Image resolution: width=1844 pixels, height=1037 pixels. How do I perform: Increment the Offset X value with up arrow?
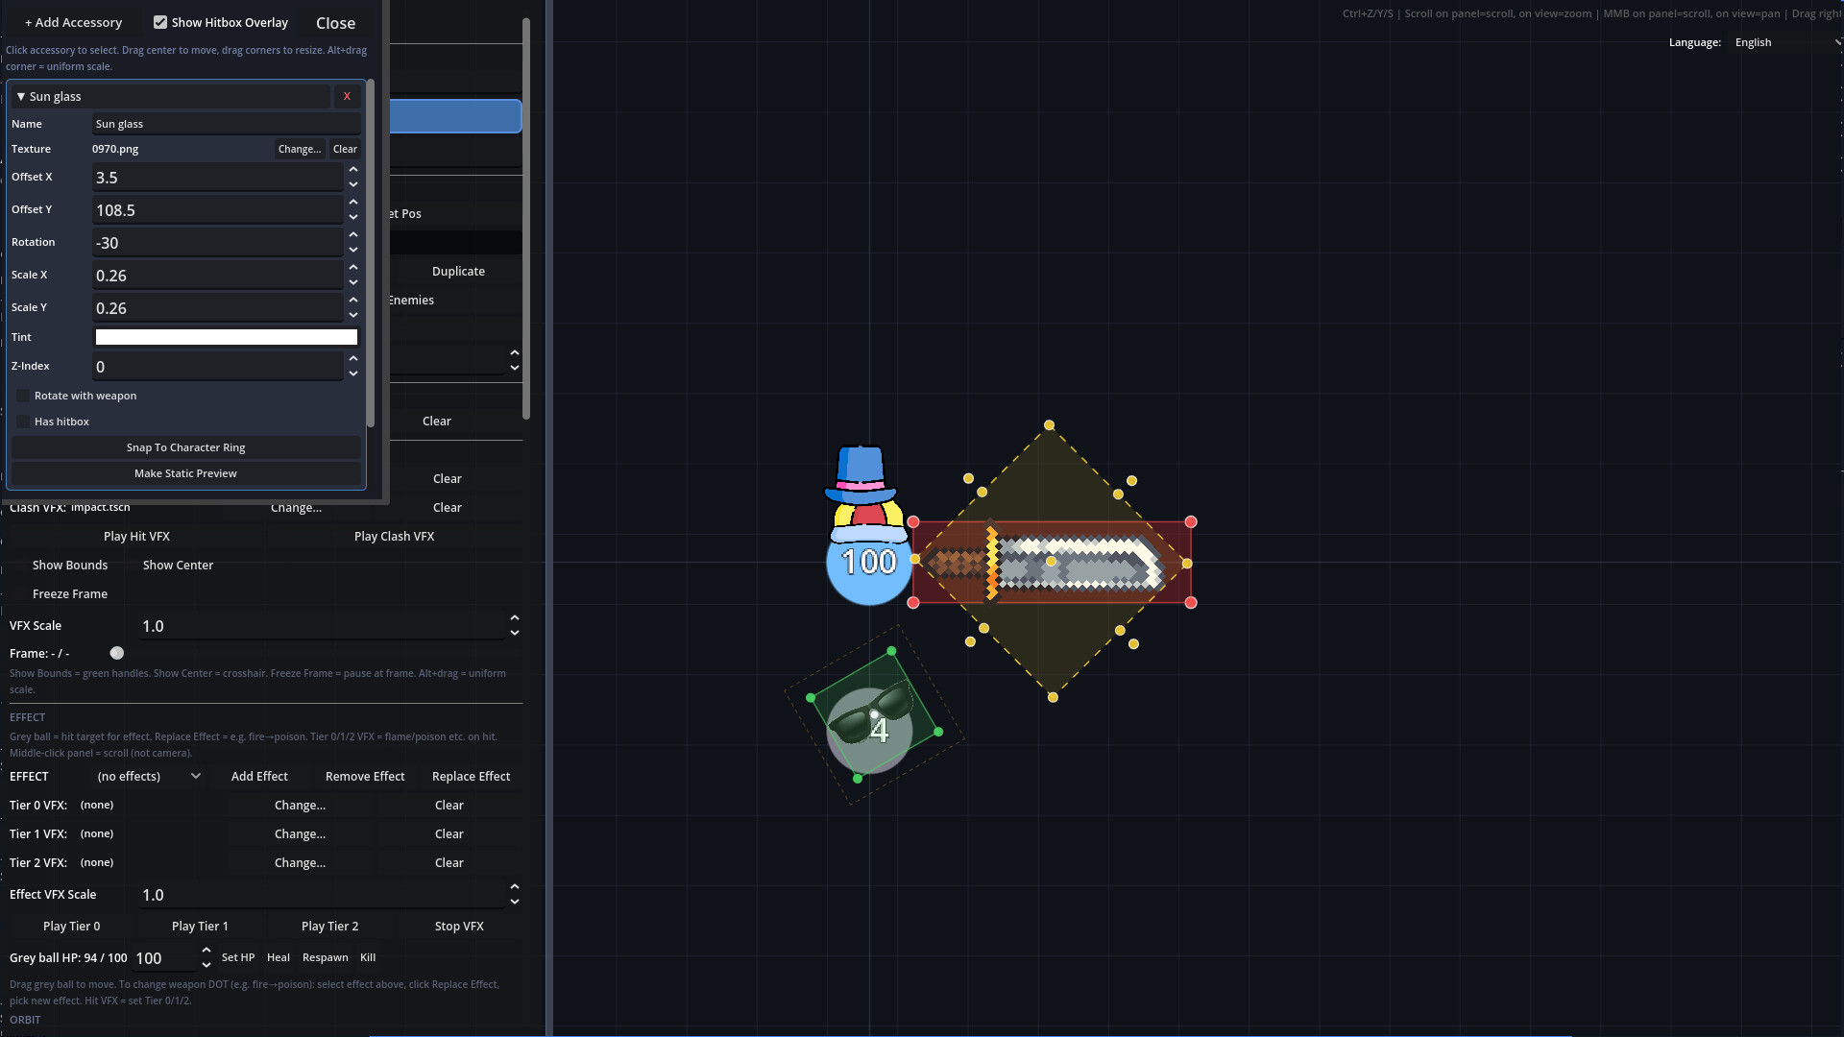[353, 169]
